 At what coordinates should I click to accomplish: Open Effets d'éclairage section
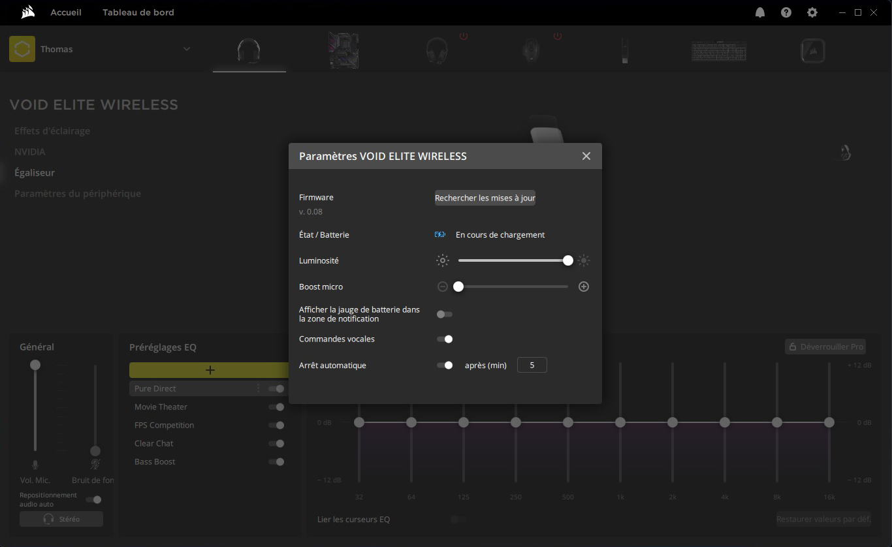[x=52, y=131]
